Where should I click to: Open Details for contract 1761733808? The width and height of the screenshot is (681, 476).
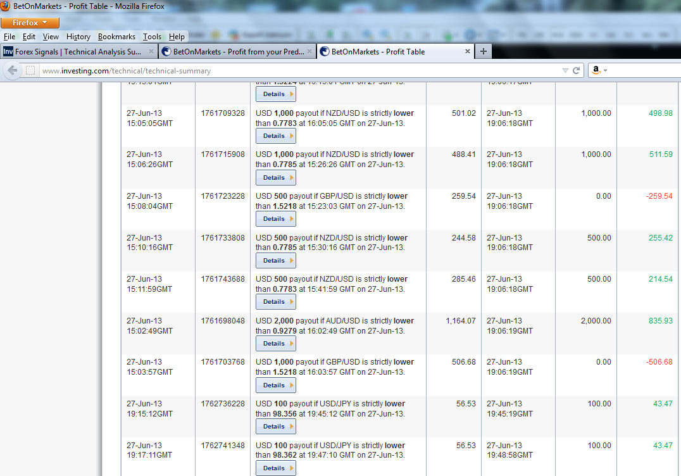tap(276, 261)
